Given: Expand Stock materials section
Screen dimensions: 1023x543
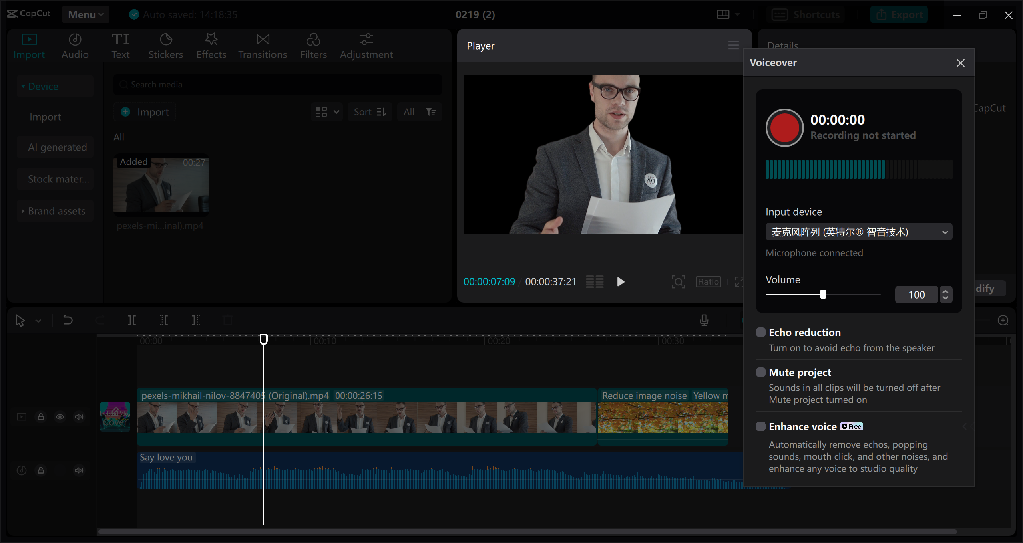Looking at the screenshot, I should (x=59, y=179).
